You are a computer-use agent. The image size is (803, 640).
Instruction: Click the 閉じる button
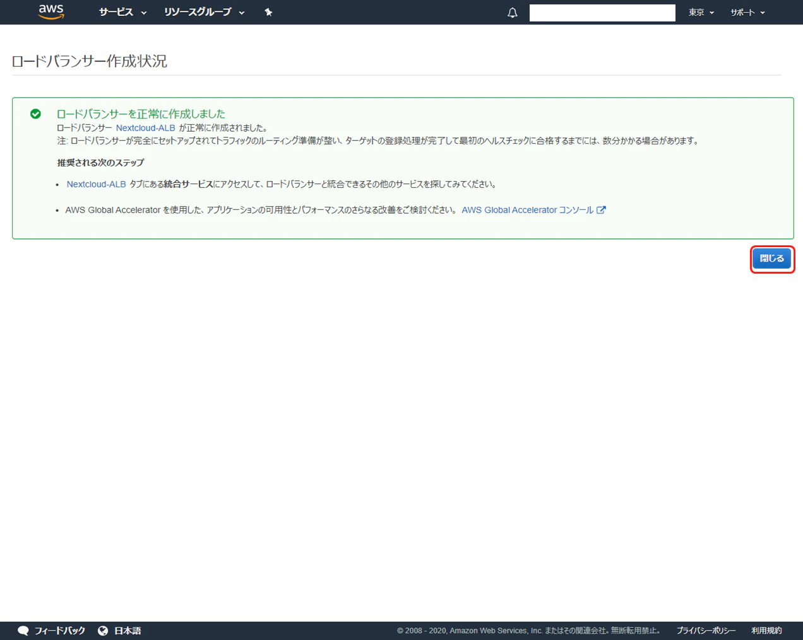coord(772,259)
